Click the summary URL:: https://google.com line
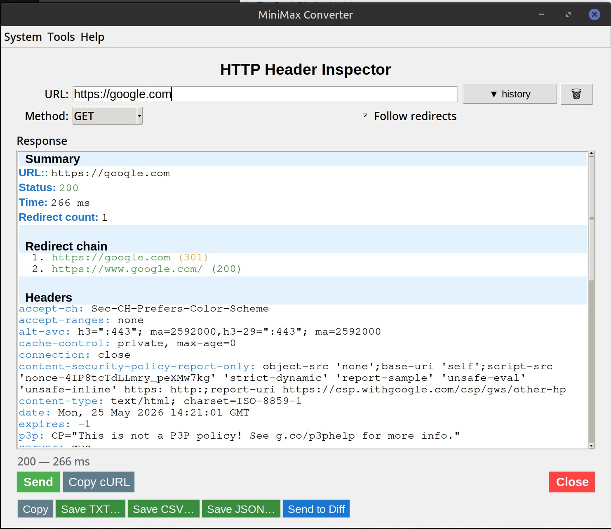The width and height of the screenshot is (611, 529). pos(94,173)
